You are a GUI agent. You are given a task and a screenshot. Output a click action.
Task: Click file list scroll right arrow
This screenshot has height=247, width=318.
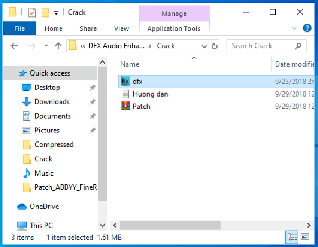309,225
